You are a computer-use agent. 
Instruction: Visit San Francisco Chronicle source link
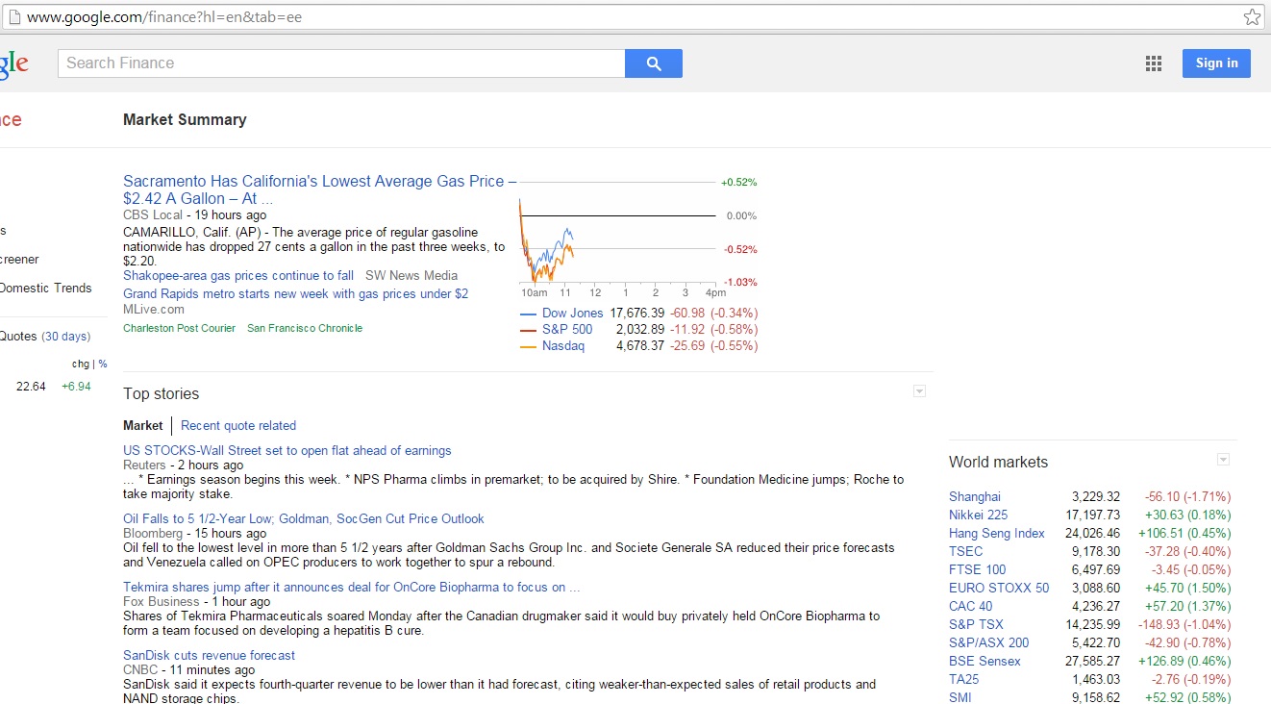(305, 328)
